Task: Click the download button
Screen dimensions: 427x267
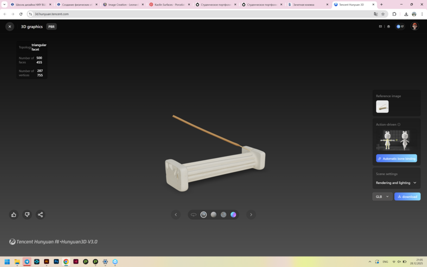Action: pos(407,196)
